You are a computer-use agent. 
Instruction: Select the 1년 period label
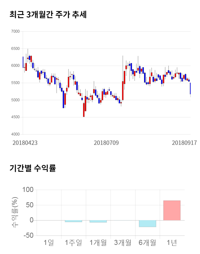coord(172,242)
